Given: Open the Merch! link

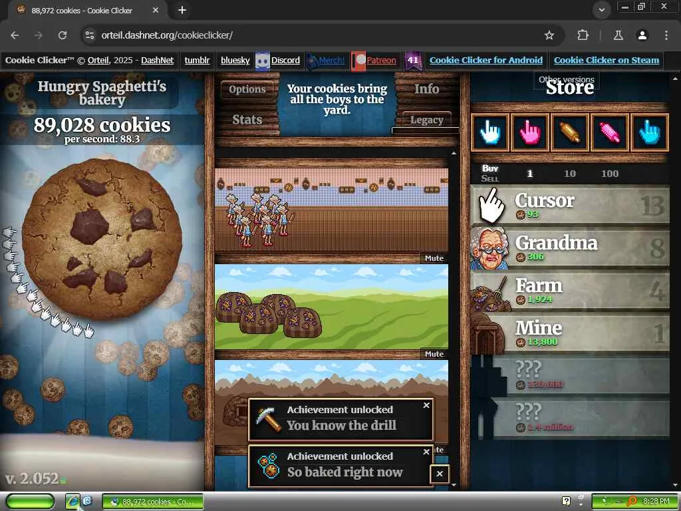Looking at the screenshot, I should (331, 61).
